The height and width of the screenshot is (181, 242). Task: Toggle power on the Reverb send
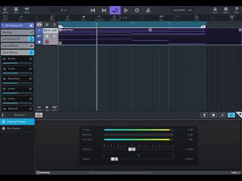5,59
